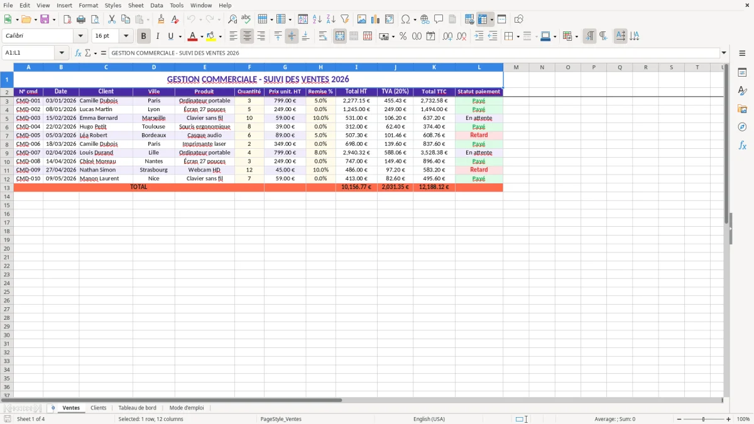Click the formula input line
The width and height of the screenshot is (754, 424).
414,53
